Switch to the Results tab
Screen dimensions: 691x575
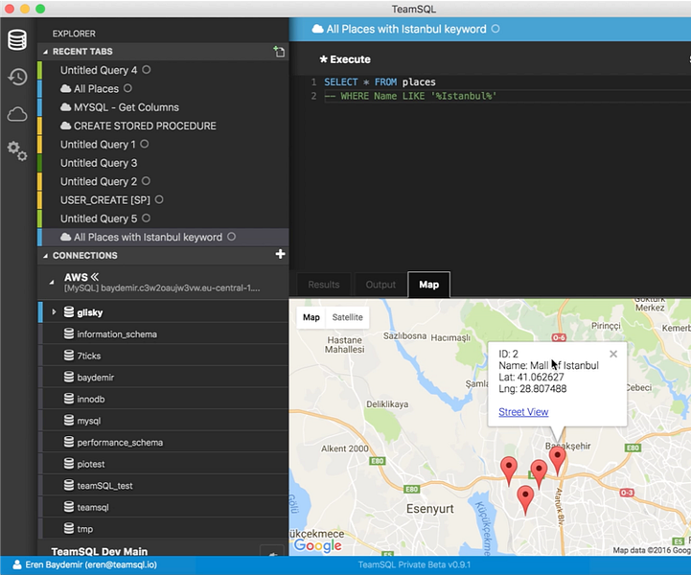point(323,285)
